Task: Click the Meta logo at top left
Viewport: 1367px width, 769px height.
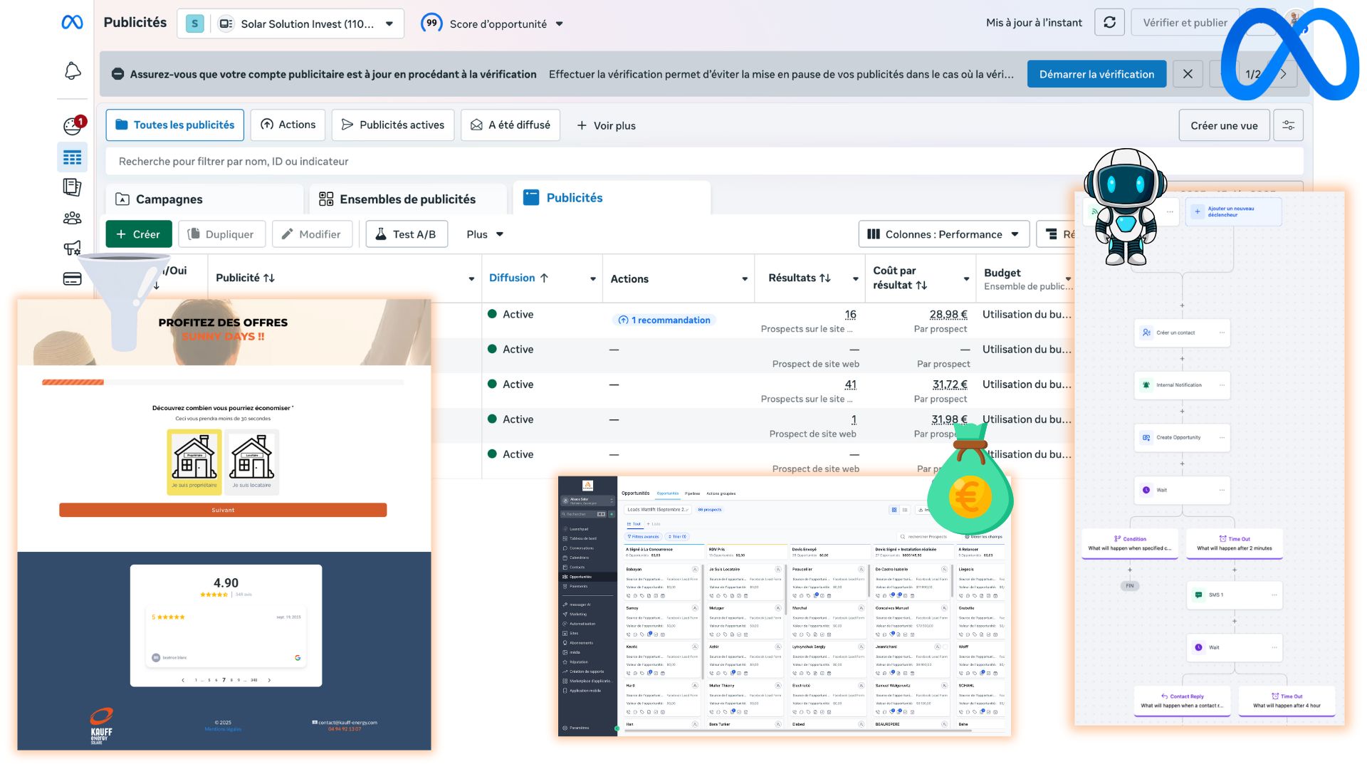Action: tap(72, 23)
